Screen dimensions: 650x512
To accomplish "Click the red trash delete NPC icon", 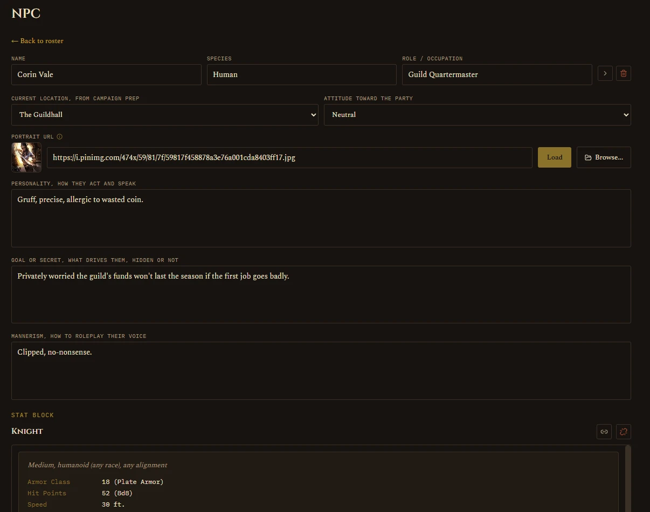I will 624,73.
